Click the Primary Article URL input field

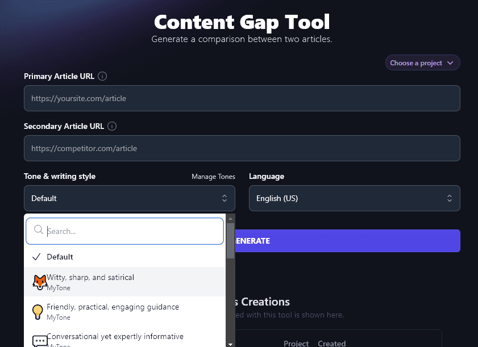pos(242,98)
